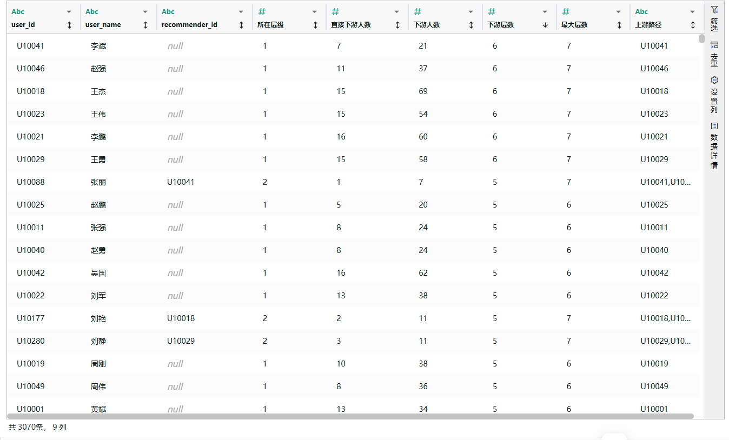Toggle descending sort on 下游层数
Screen dimensions: 729x440
coord(545,25)
